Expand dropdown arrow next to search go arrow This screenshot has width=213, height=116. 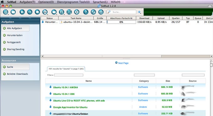coord(141,13)
